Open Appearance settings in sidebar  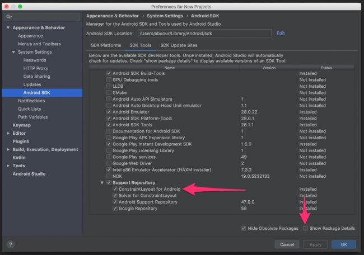pyautogui.click(x=30, y=36)
